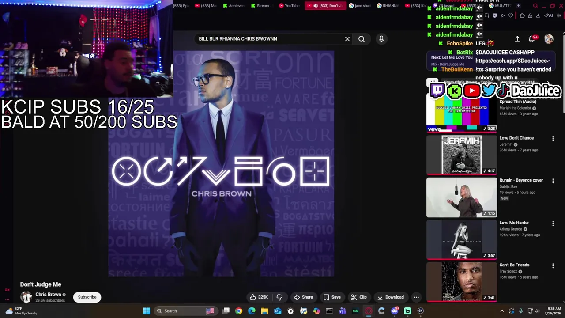
Task: Click the YouTube upload/create arrow icon
Action: (517, 39)
